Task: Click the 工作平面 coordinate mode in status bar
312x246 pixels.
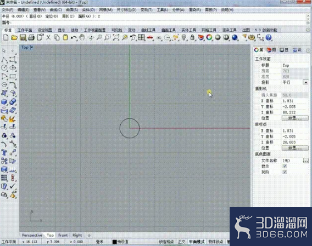Action: [x=9, y=242]
